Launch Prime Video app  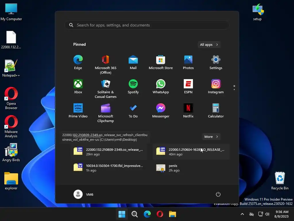point(78,111)
